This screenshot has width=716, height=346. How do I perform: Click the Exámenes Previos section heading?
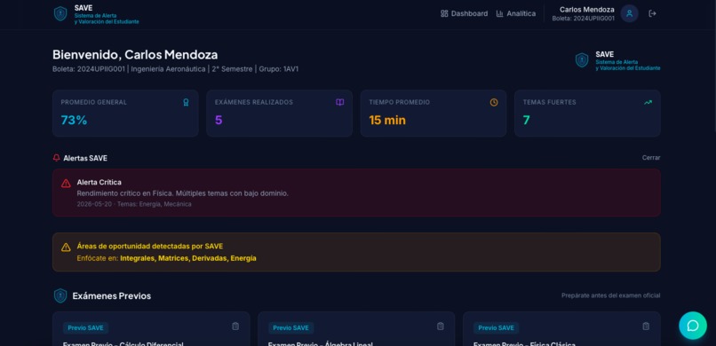click(112, 295)
